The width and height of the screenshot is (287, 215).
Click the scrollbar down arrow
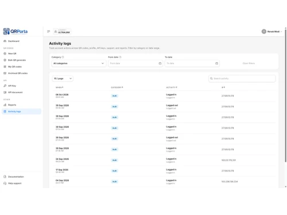[x=286, y=187]
